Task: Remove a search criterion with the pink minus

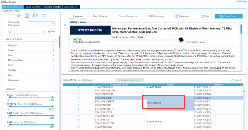Action: pyautogui.click(x=53, y=32)
